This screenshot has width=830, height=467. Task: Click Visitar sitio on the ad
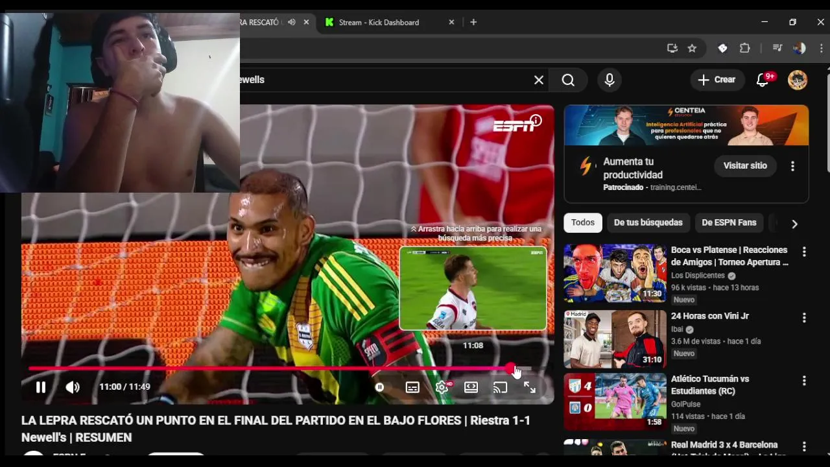pos(745,165)
